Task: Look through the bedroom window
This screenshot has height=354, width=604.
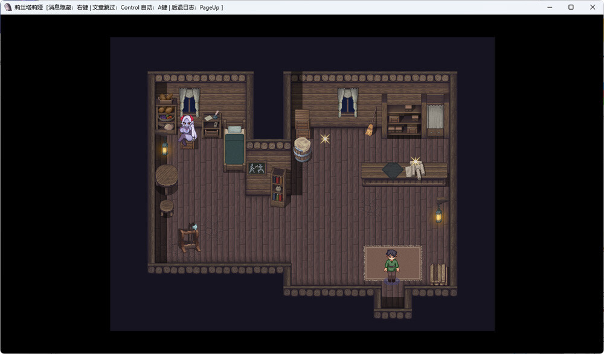Action: (x=189, y=102)
